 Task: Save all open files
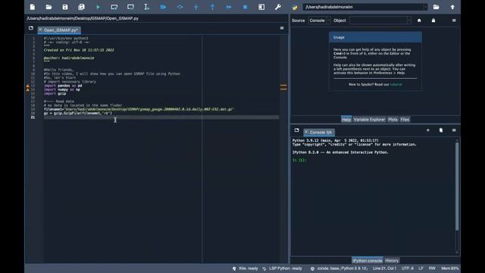click(81, 7)
